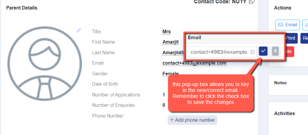Image resolution: width=308 pixels, height=135 pixels.
Task: Edit the Gender value Female
Action: (x=170, y=74)
